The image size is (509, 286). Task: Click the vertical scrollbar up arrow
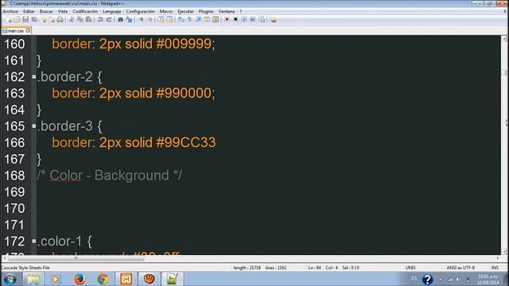(504, 39)
